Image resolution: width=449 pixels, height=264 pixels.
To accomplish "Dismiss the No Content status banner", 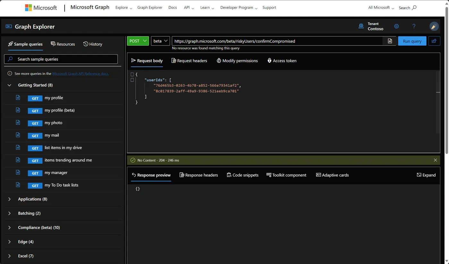I will point(435,160).
